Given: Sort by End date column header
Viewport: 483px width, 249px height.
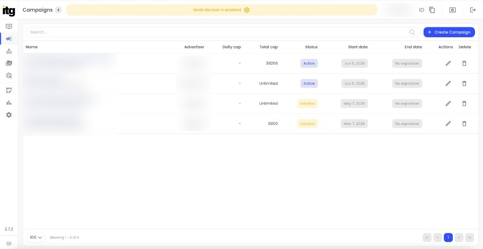Looking at the screenshot, I should click(413, 47).
